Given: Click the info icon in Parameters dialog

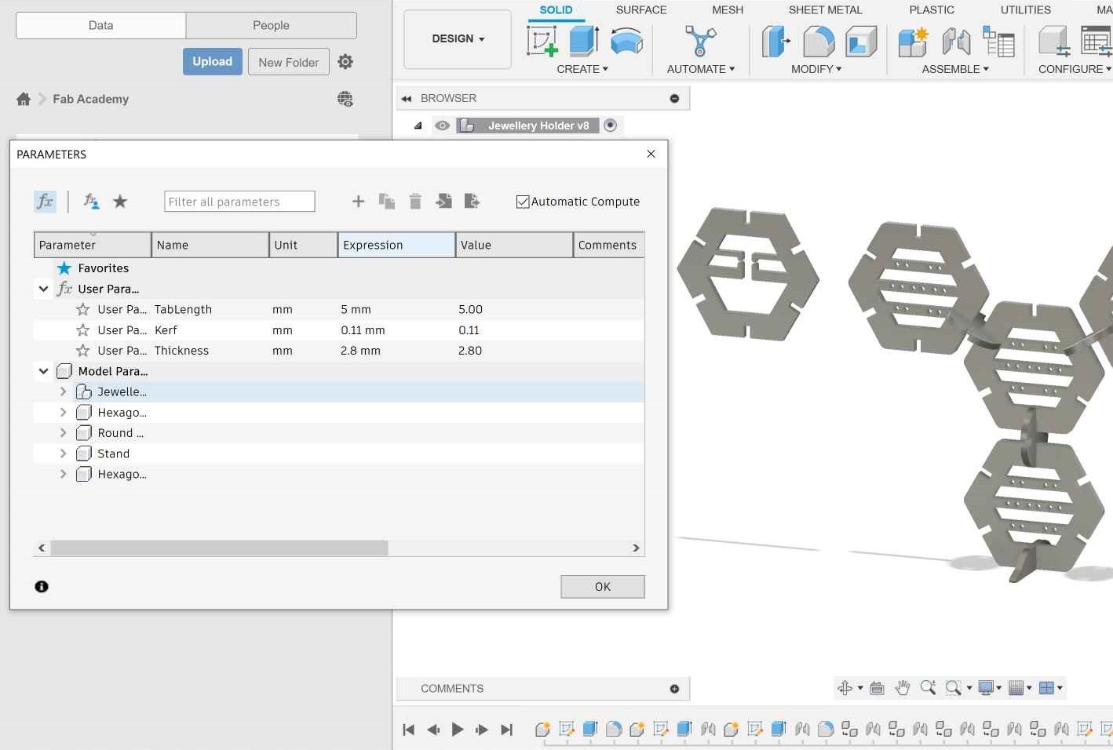Looking at the screenshot, I should pyautogui.click(x=42, y=586).
